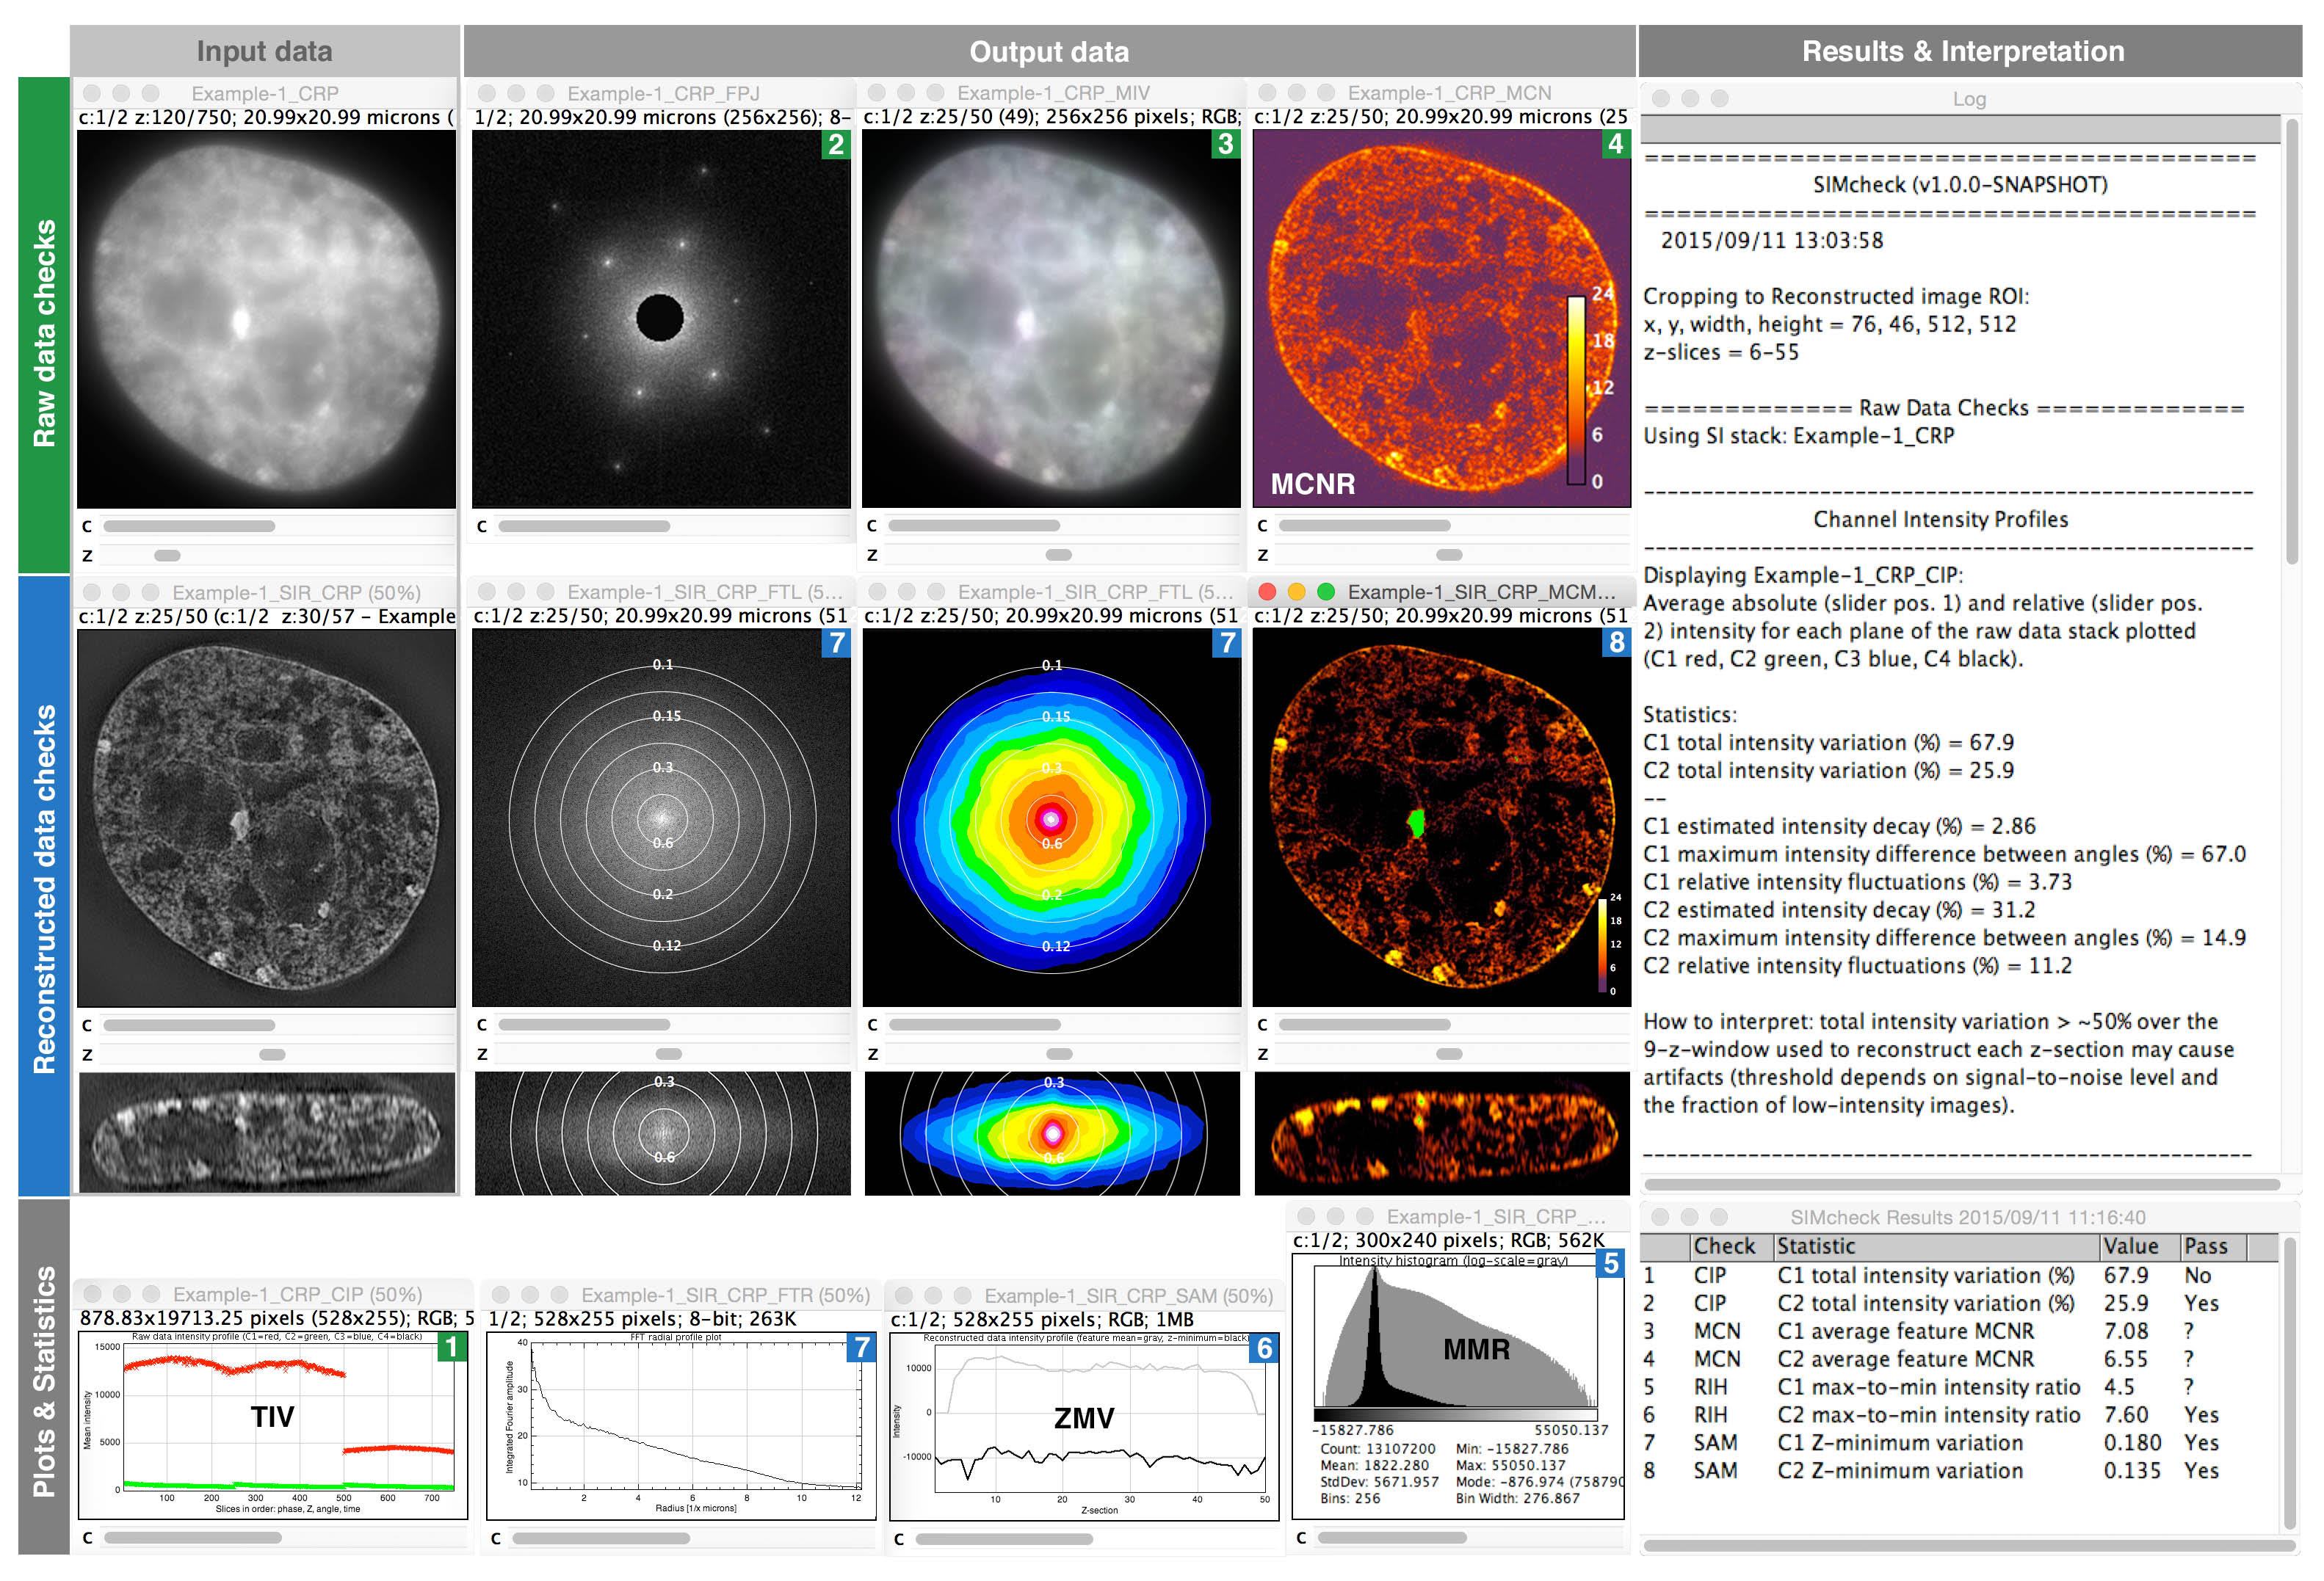Click the blue number 5 badge on histogram window
The width and height of the screenshot is (2324, 1581).
click(x=1610, y=1263)
